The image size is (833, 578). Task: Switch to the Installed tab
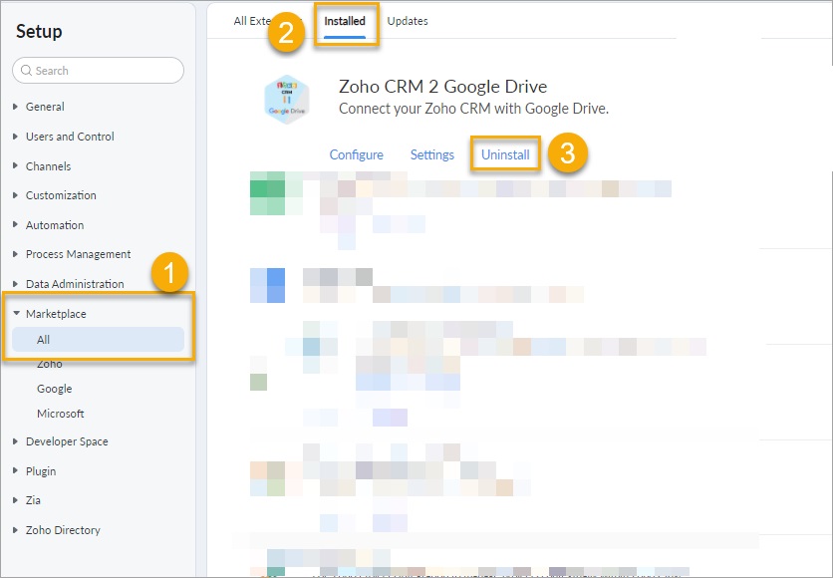tap(345, 21)
